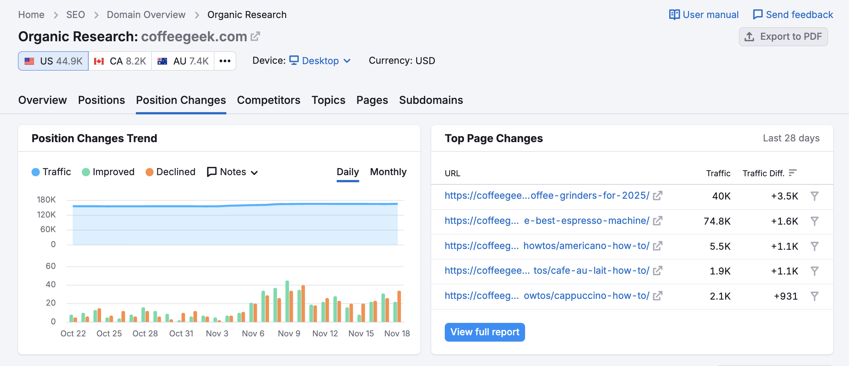Select the CA 8.2K database
The height and width of the screenshot is (366, 849).
pos(120,61)
